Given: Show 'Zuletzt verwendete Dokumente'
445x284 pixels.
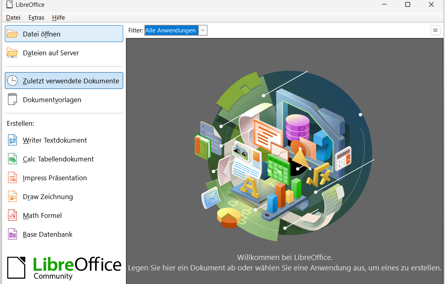Looking at the screenshot, I should point(64,81).
